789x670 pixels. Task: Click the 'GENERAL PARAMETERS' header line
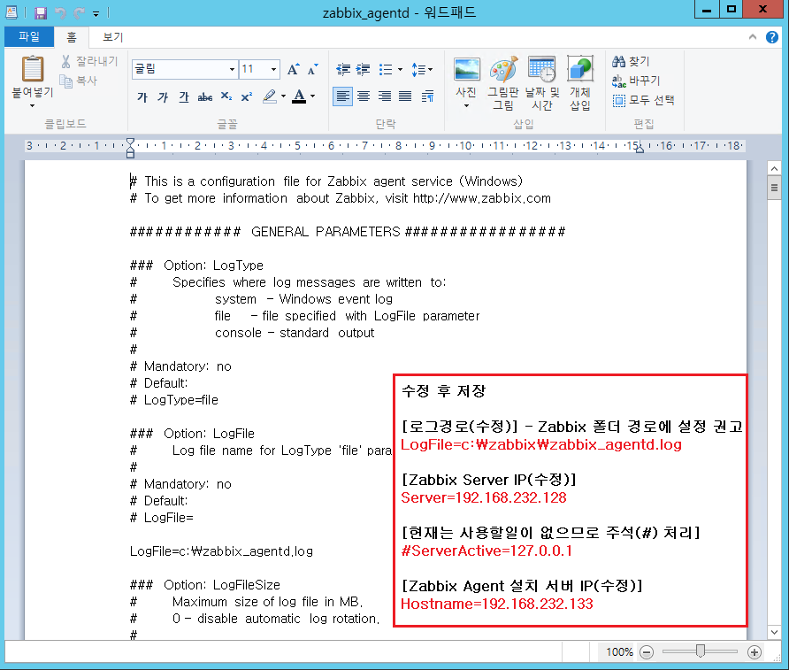(348, 232)
